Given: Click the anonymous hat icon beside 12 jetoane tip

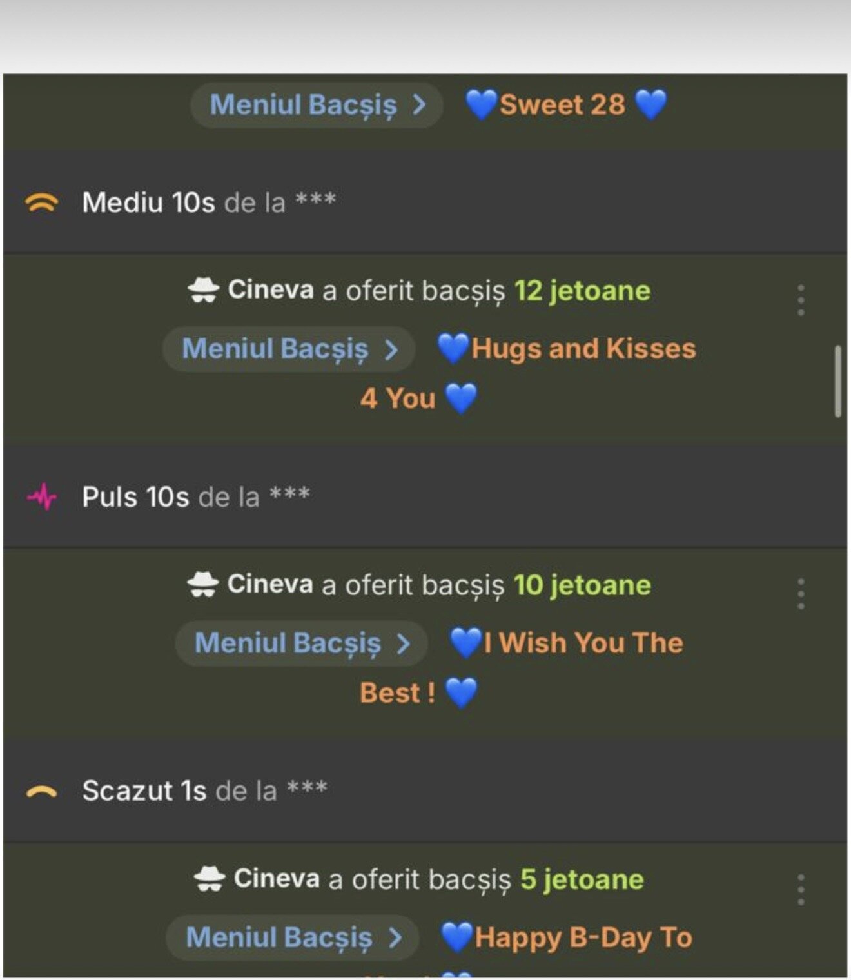Looking at the screenshot, I should click(x=203, y=290).
